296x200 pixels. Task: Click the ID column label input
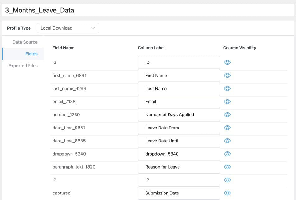pos(179,62)
